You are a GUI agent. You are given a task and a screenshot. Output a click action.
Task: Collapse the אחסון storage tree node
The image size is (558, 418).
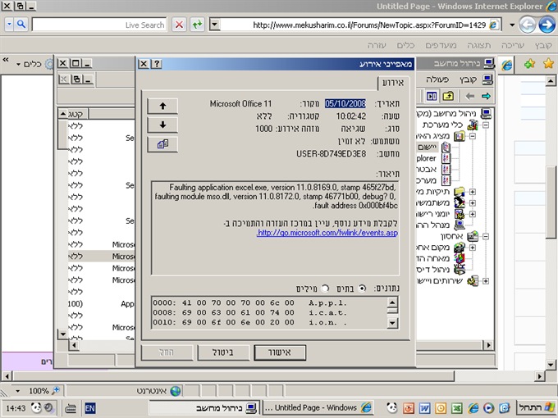coord(485,237)
